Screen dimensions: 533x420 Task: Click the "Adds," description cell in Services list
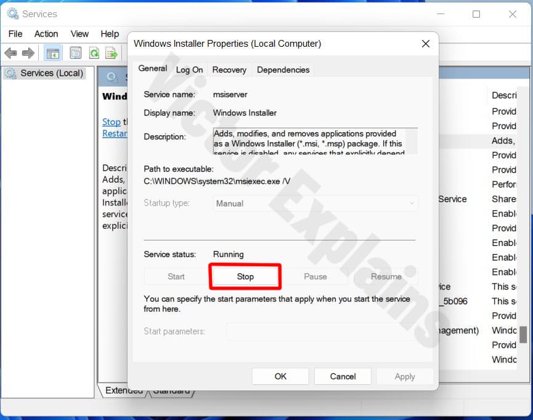(503, 140)
